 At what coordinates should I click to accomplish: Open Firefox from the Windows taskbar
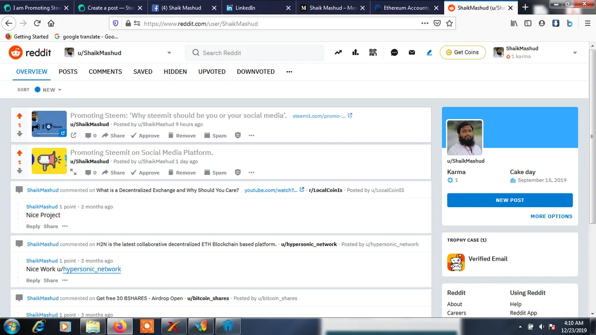click(x=120, y=327)
